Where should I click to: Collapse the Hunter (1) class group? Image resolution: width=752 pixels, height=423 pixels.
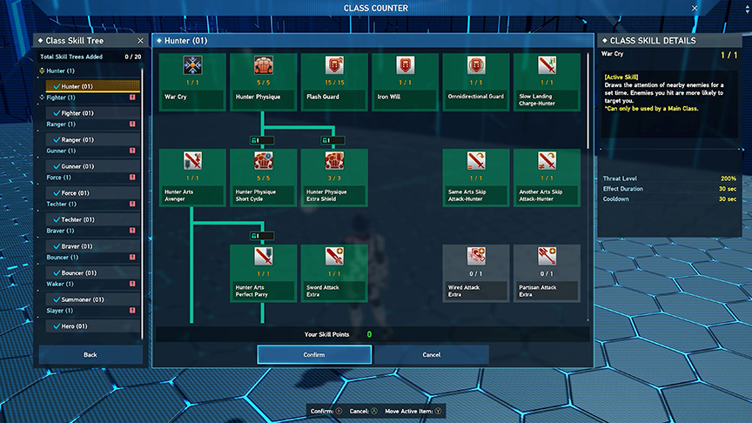click(x=43, y=70)
